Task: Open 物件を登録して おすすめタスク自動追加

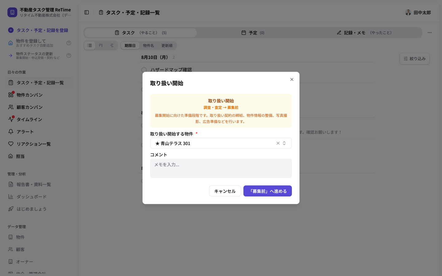Action: click(x=34, y=43)
